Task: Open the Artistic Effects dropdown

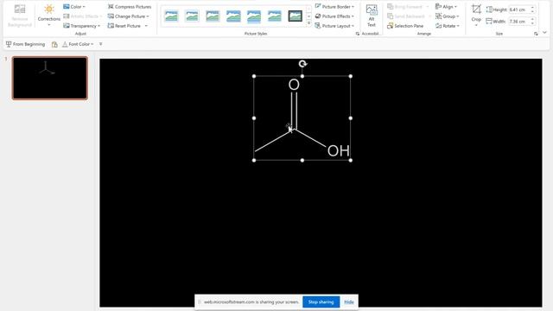Action: 83,16
